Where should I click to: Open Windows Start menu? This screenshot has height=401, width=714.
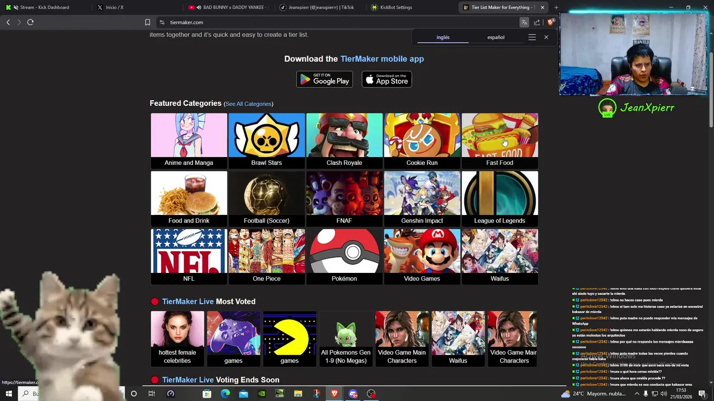[x=8, y=394]
